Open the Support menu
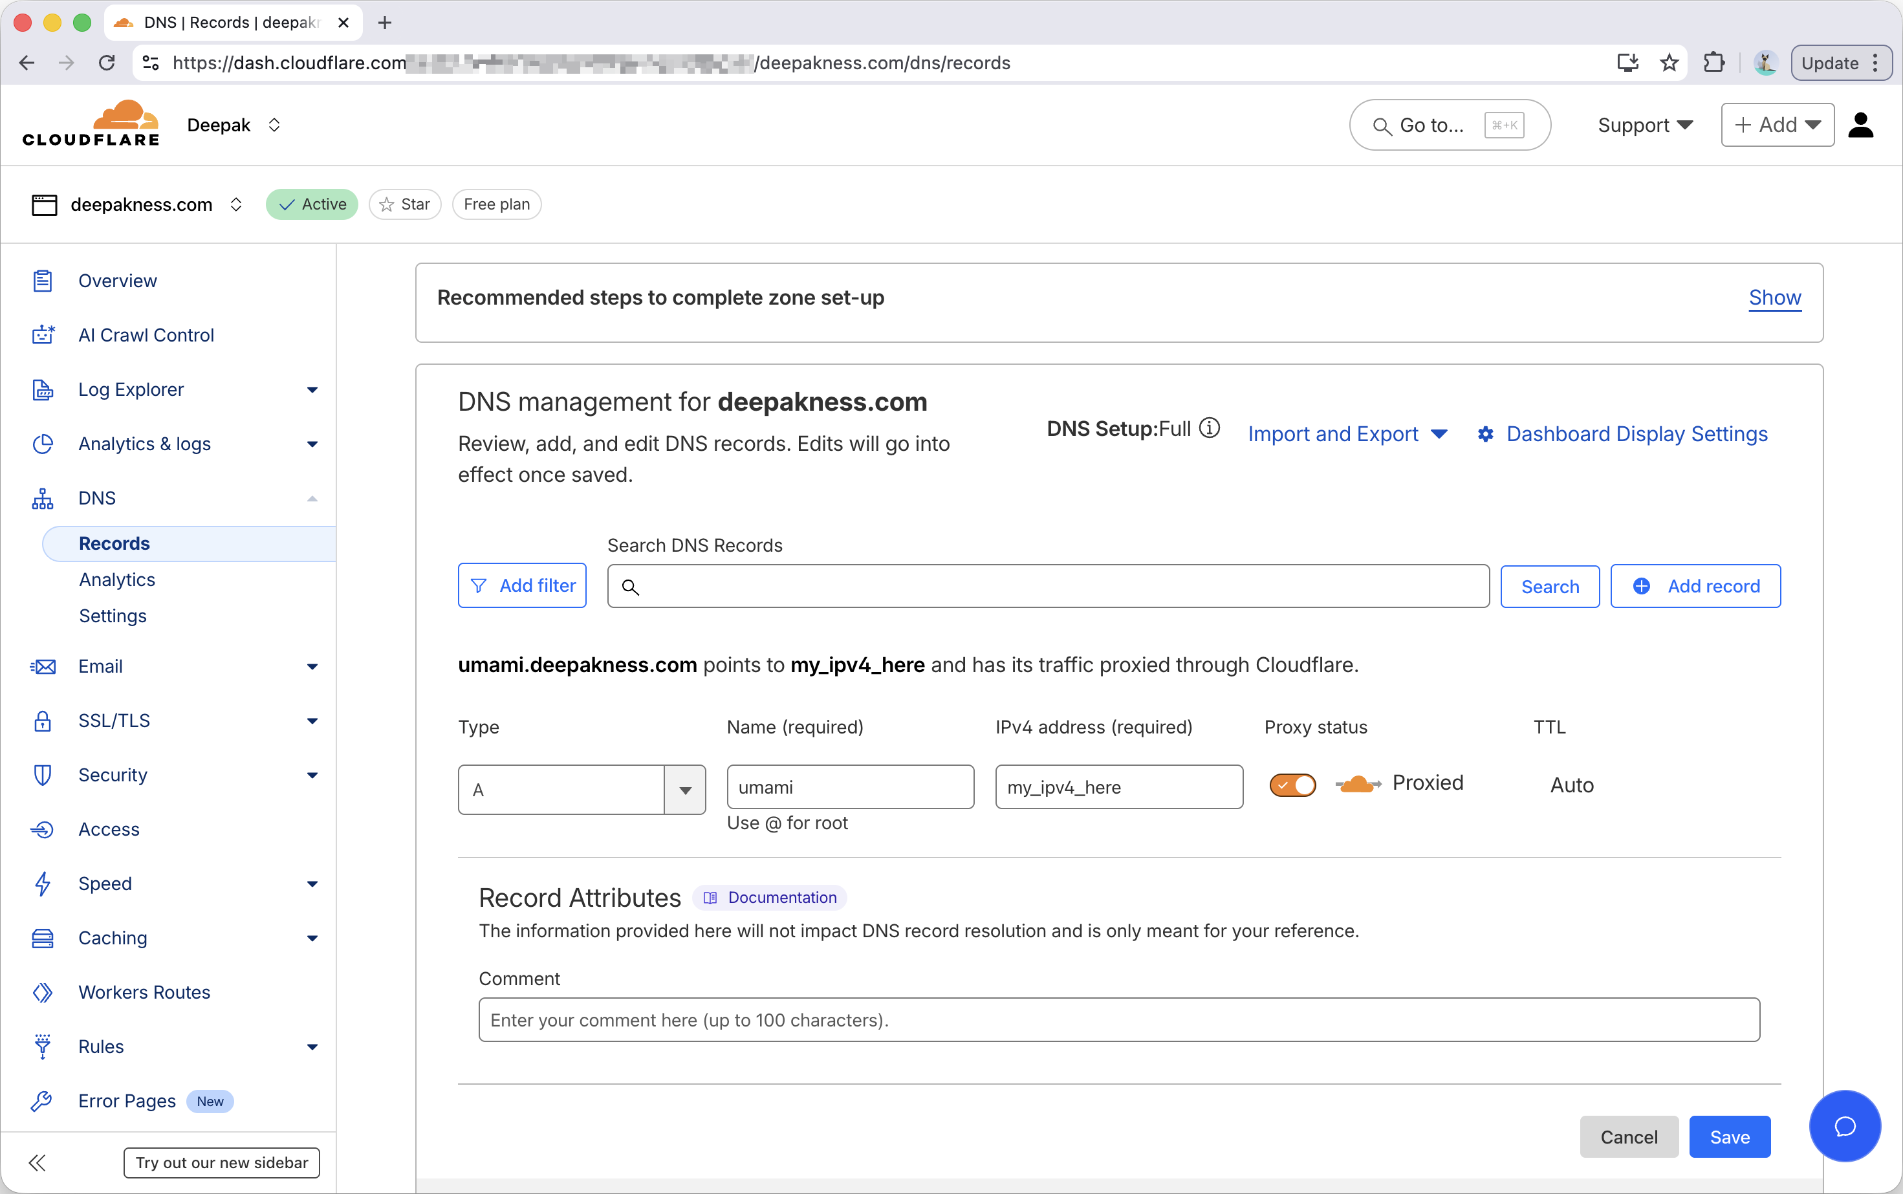The height and width of the screenshot is (1194, 1903). click(1644, 124)
